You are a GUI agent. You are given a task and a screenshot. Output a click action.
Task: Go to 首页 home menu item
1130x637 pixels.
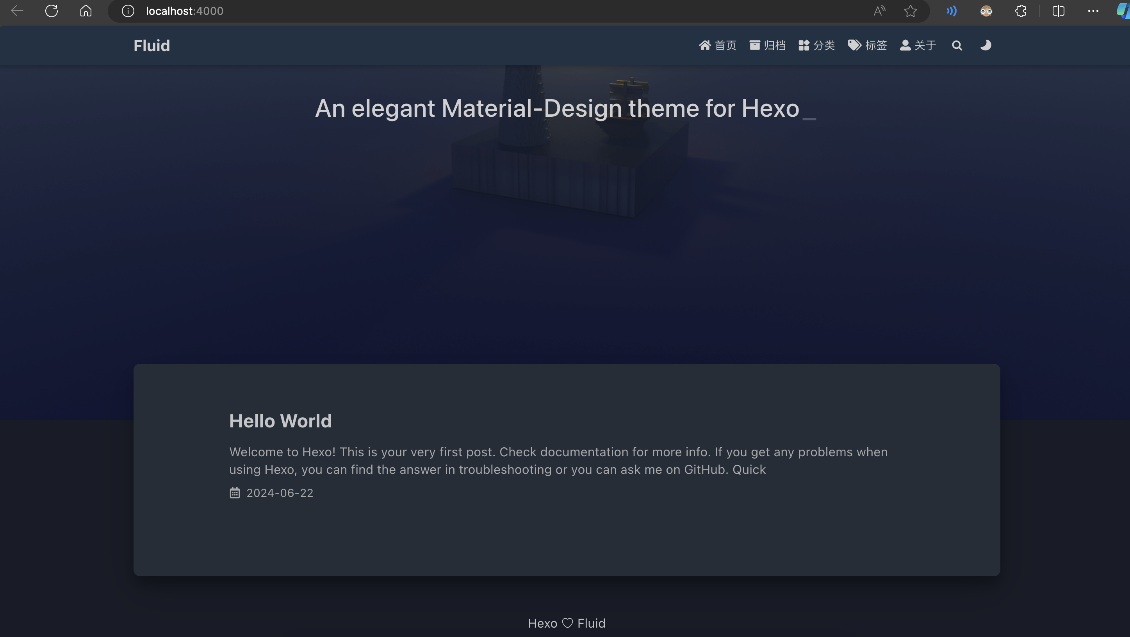[718, 46]
